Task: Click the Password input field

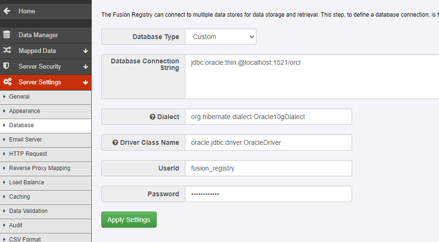Action: pos(268,194)
